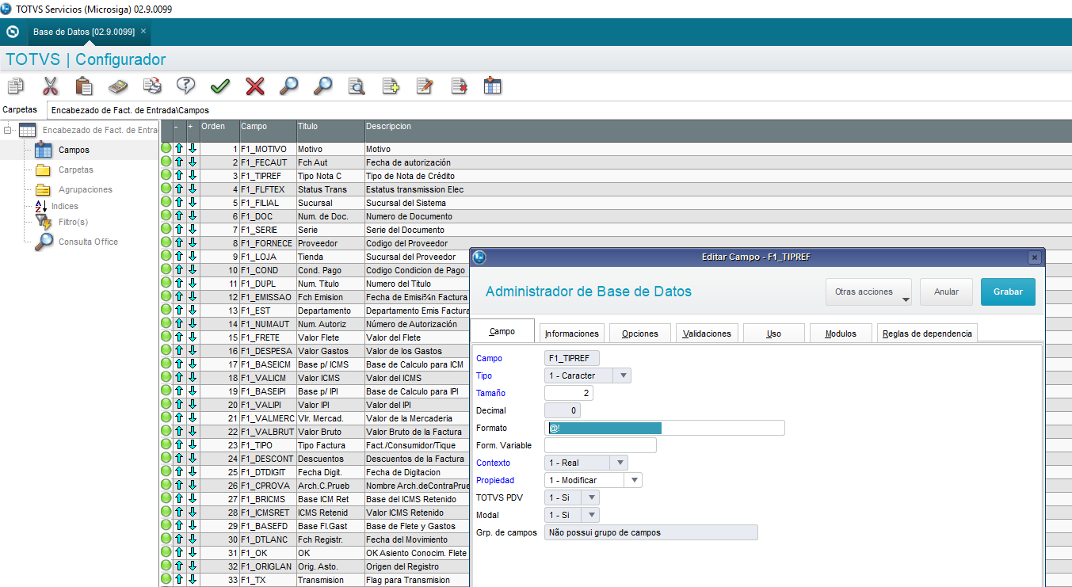
Task: Expand the Otras acciones dropdown button
Action: [x=868, y=292]
